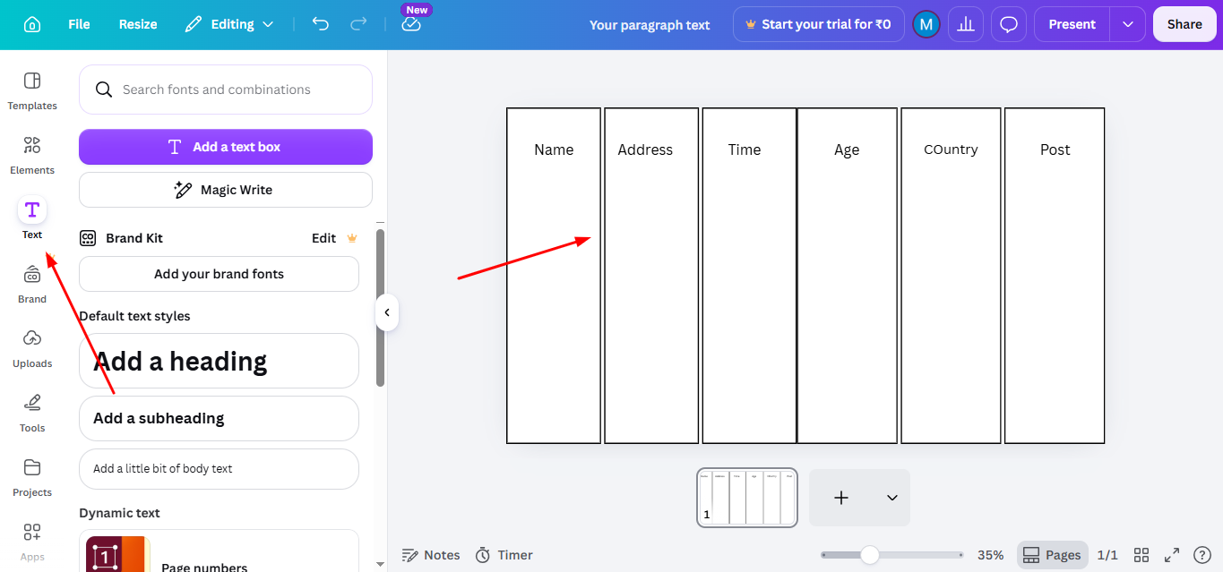Open the Elements sidebar tab
The width and height of the screenshot is (1223, 572).
tap(32, 155)
